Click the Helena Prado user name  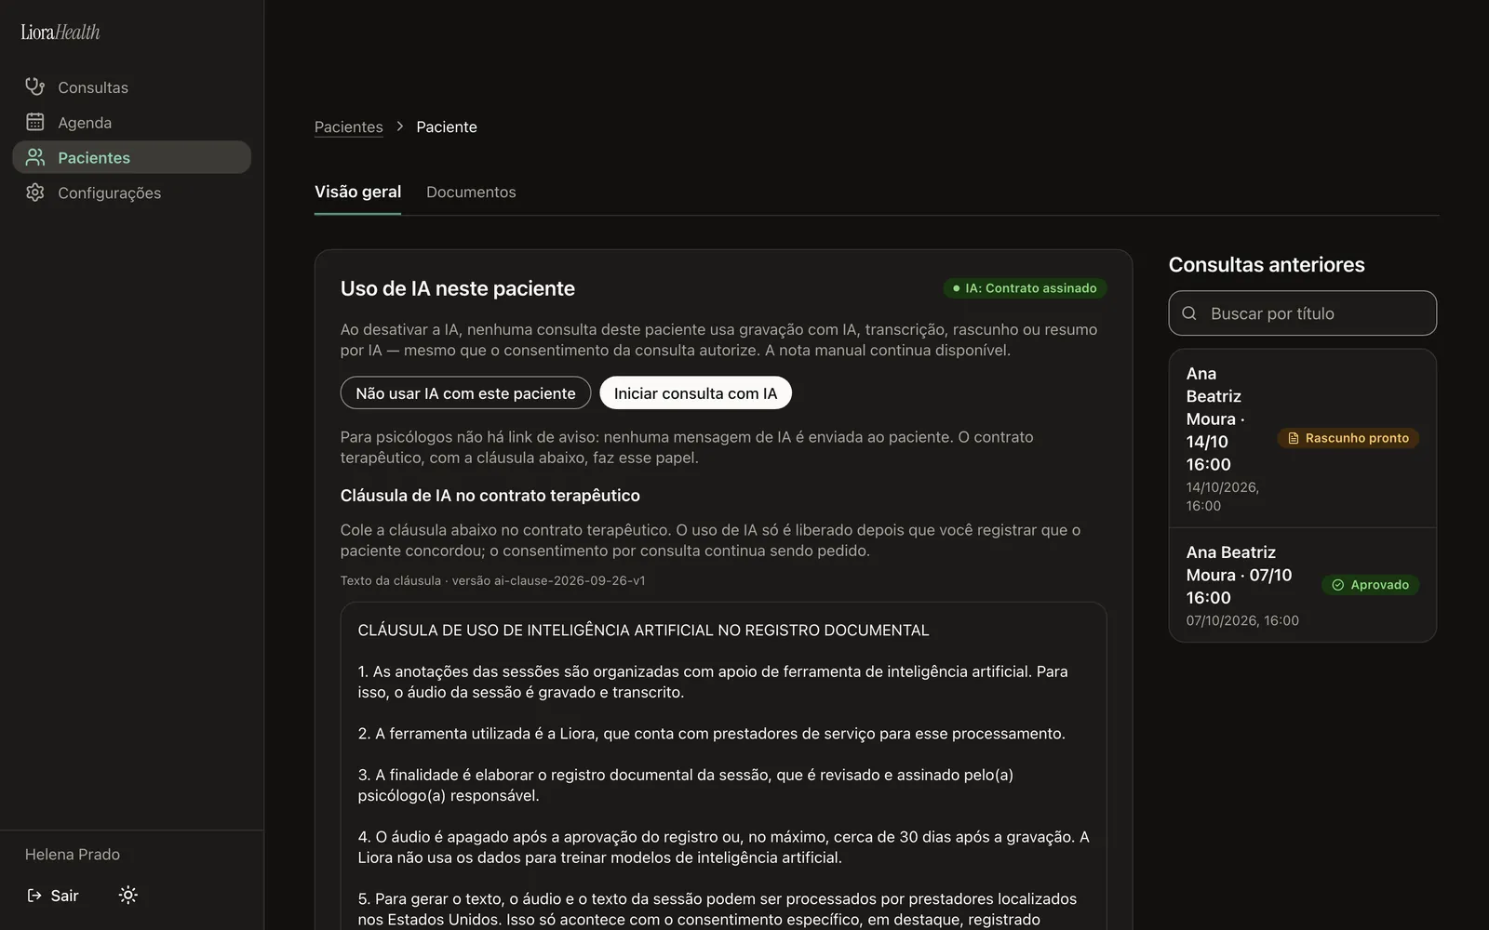tap(73, 854)
